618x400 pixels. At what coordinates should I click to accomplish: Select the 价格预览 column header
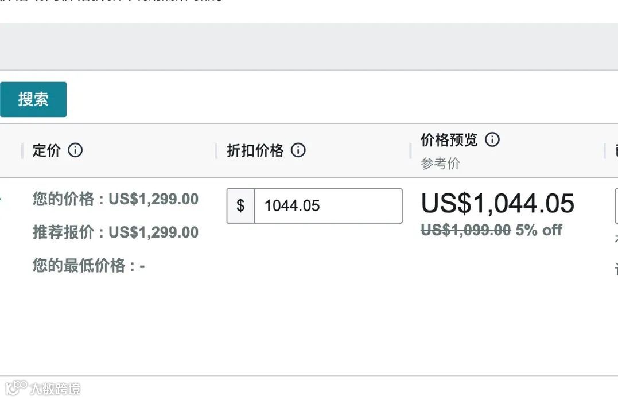pos(449,139)
